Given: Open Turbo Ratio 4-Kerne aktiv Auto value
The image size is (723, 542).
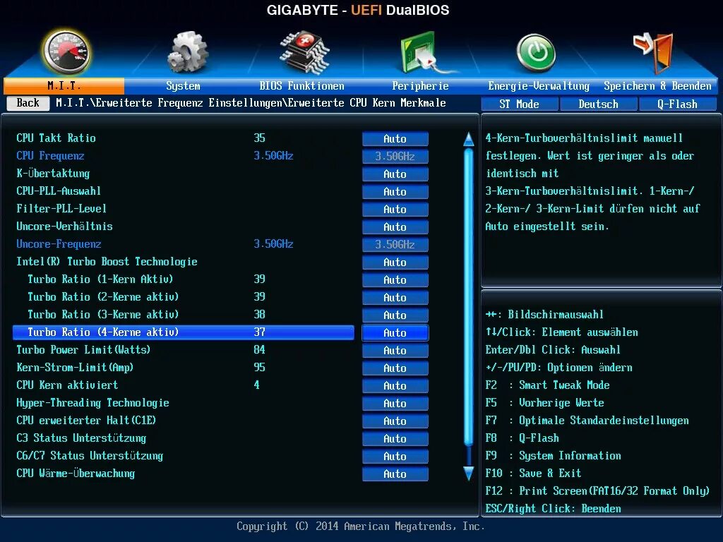Looking at the screenshot, I should [395, 332].
